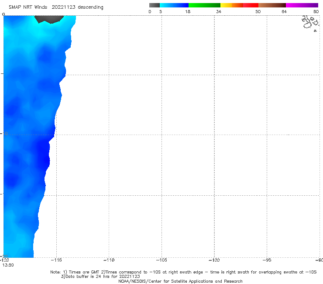This screenshot has width=323, height=284.
Task: Click the brown segment of the color bar
Action: 272,5
